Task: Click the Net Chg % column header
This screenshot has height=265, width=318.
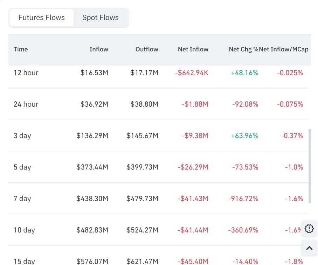Action: [243, 49]
